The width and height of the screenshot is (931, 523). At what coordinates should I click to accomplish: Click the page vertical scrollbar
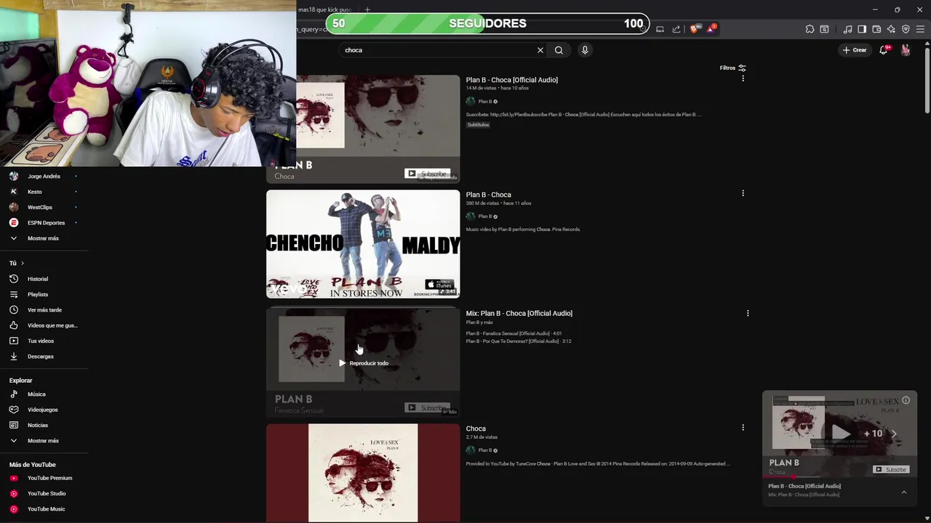tap(927, 81)
